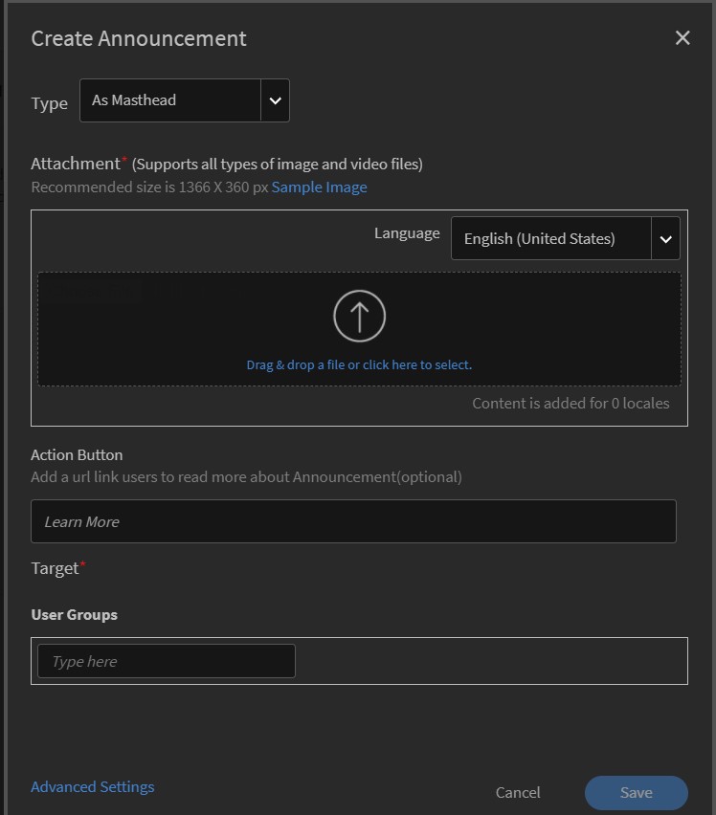716x815 pixels.
Task: Click the User Groups heading
Action: 74,615
